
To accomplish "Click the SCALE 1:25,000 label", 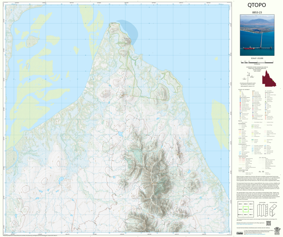I will pyautogui.click(x=257, y=58).
